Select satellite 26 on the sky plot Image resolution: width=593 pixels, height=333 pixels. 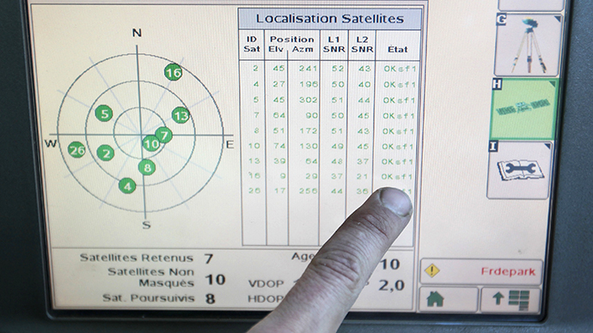tap(76, 150)
